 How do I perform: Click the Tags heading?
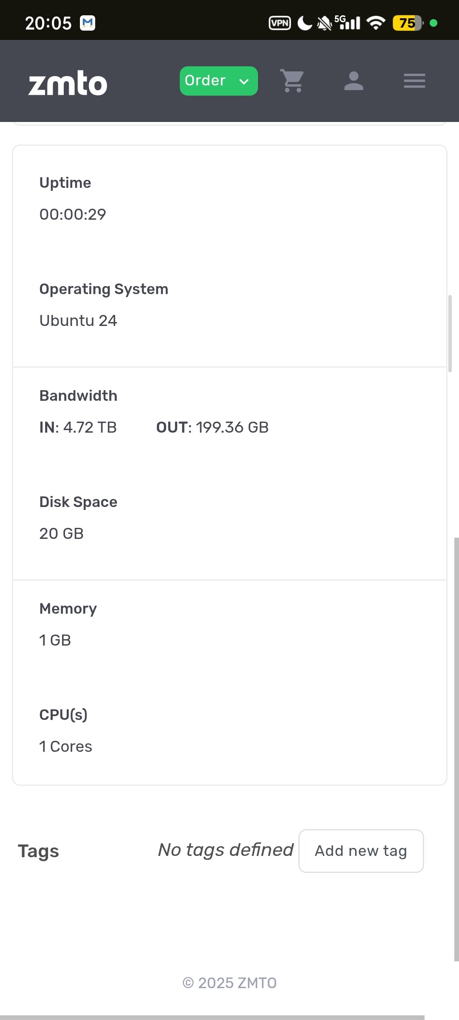coord(38,851)
